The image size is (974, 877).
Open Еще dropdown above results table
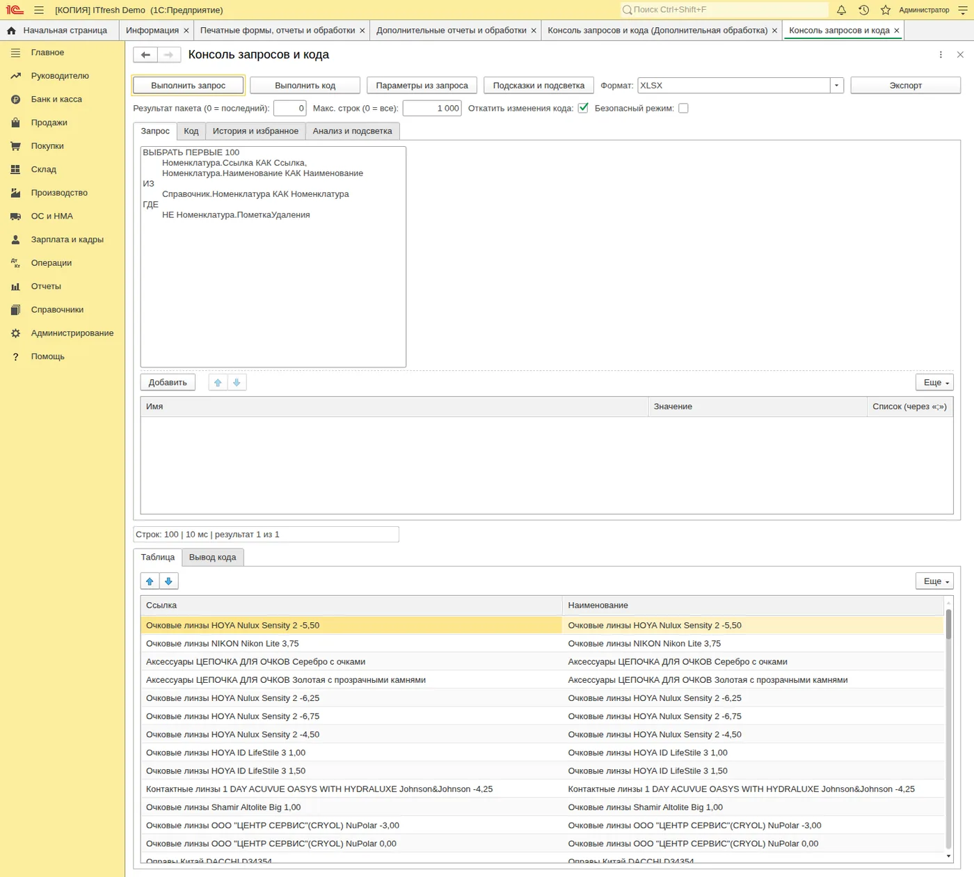[x=934, y=581]
